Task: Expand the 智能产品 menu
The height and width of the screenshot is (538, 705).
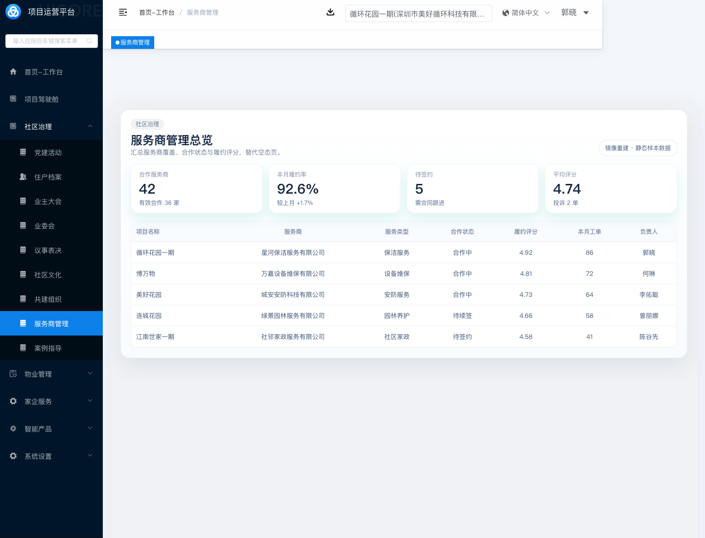Action: [90, 428]
